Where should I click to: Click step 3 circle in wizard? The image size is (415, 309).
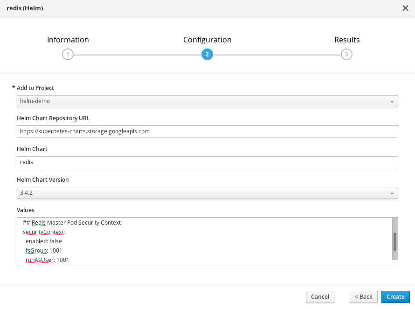pyautogui.click(x=346, y=55)
